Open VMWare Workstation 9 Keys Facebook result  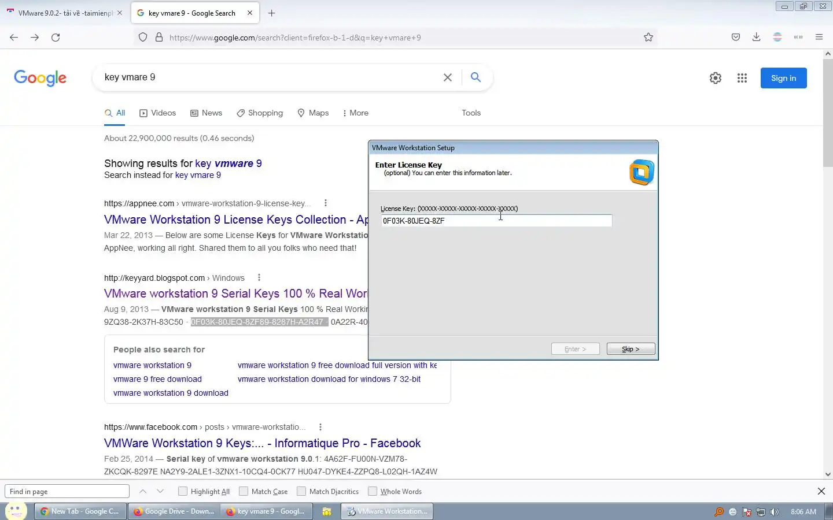click(262, 443)
